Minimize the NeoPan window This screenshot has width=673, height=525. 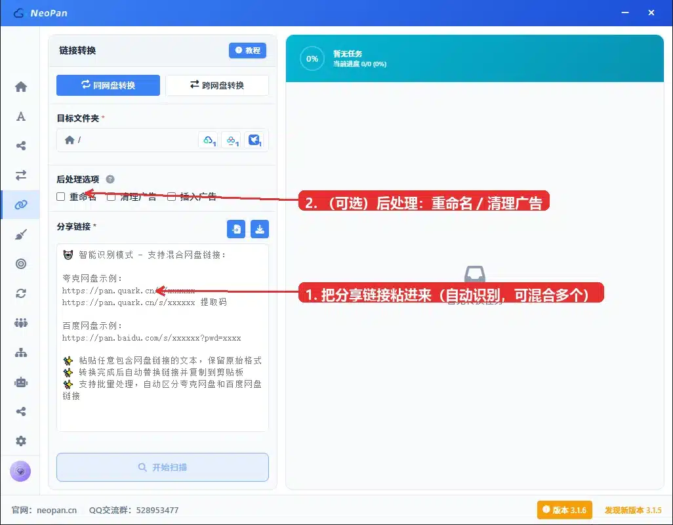point(625,13)
